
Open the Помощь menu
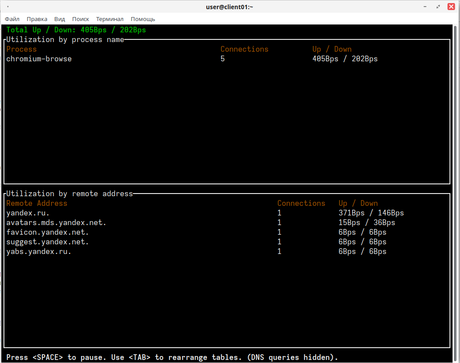click(x=143, y=19)
